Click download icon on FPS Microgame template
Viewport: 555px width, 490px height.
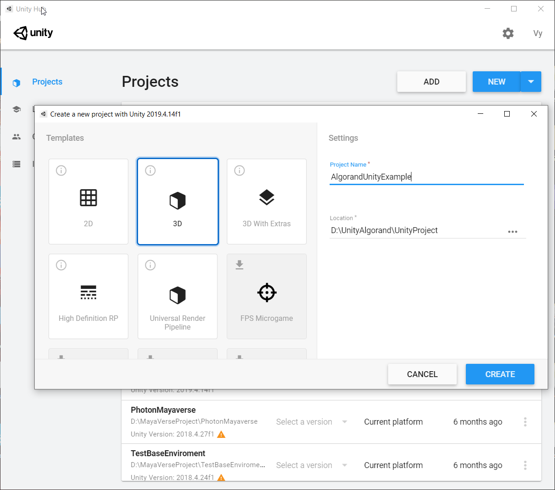[240, 265]
